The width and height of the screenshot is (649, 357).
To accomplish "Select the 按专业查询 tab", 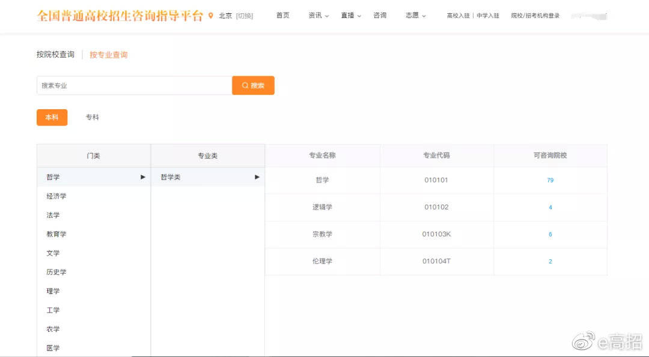I will 108,55.
